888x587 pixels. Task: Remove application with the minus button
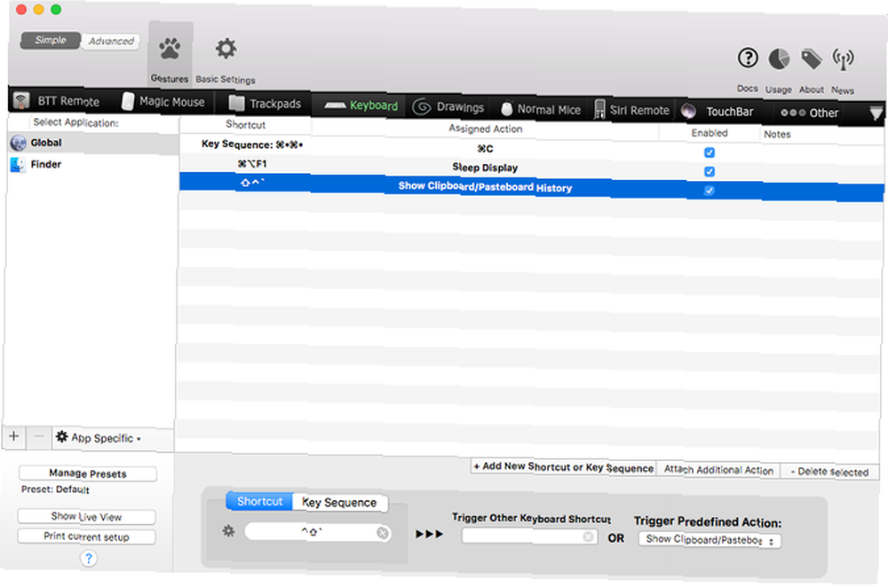(38, 436)
